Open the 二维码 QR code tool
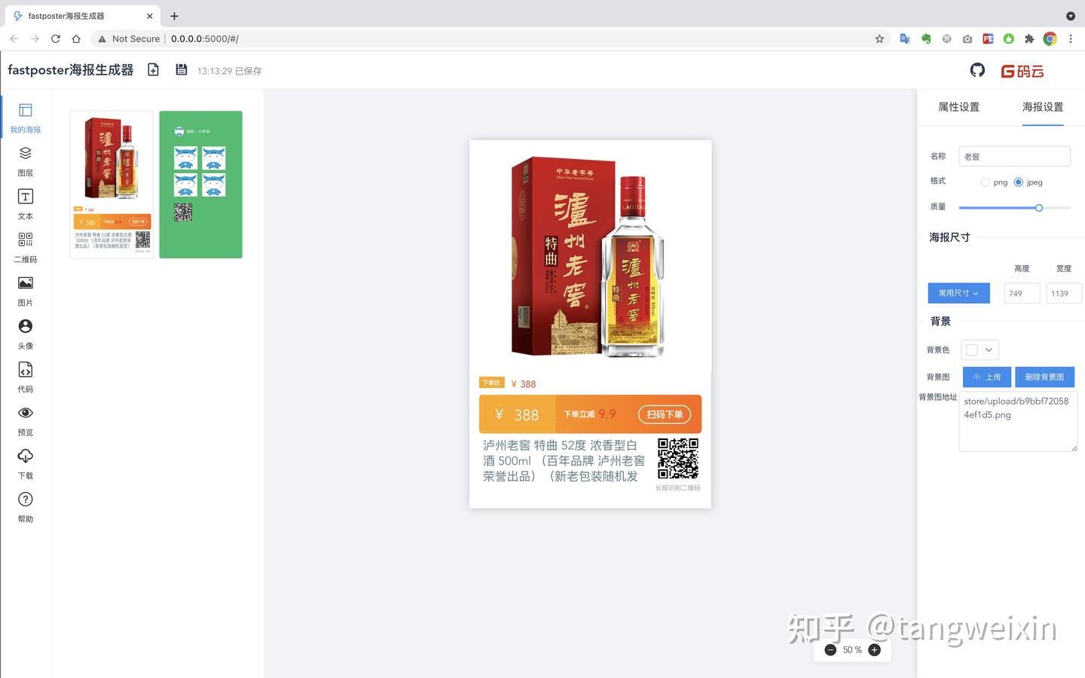1085x678 pixels. pos(25,239)
